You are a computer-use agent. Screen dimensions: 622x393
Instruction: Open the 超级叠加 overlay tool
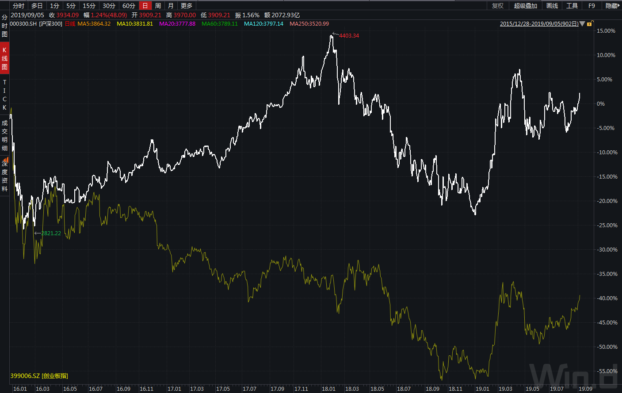click(x=525, y=6)
